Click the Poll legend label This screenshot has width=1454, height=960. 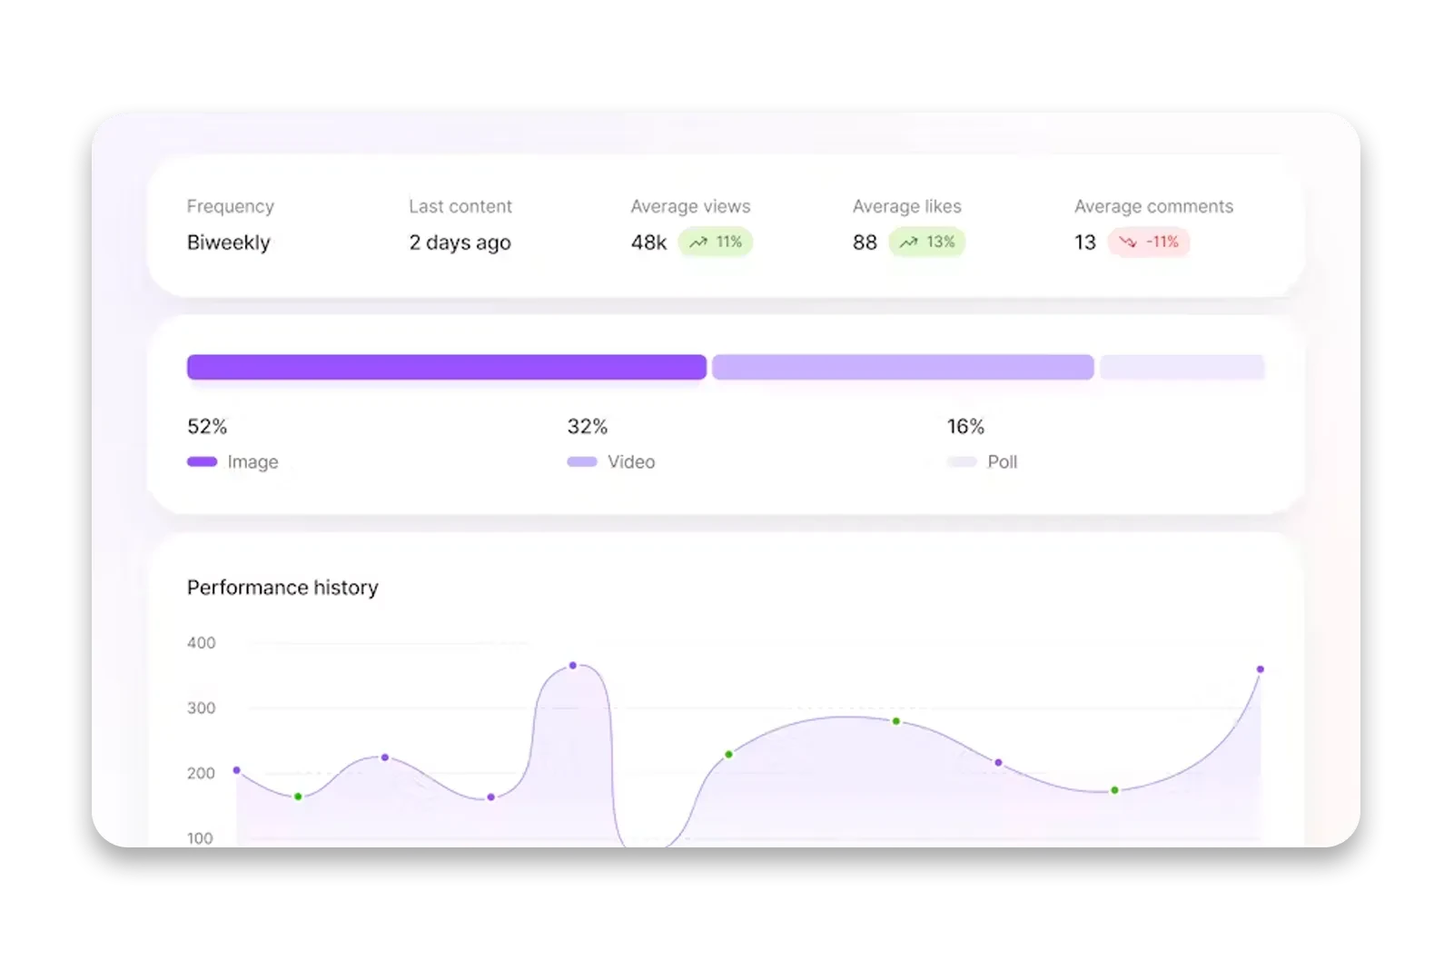coord(1003,461)
